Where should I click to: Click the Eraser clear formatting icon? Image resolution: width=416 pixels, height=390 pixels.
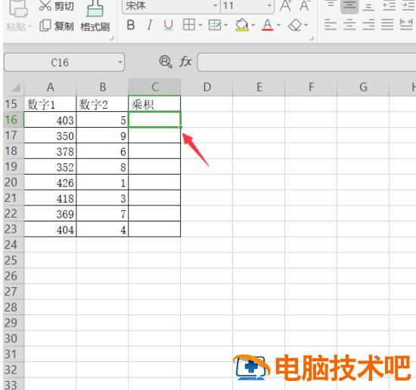point(295,25)
